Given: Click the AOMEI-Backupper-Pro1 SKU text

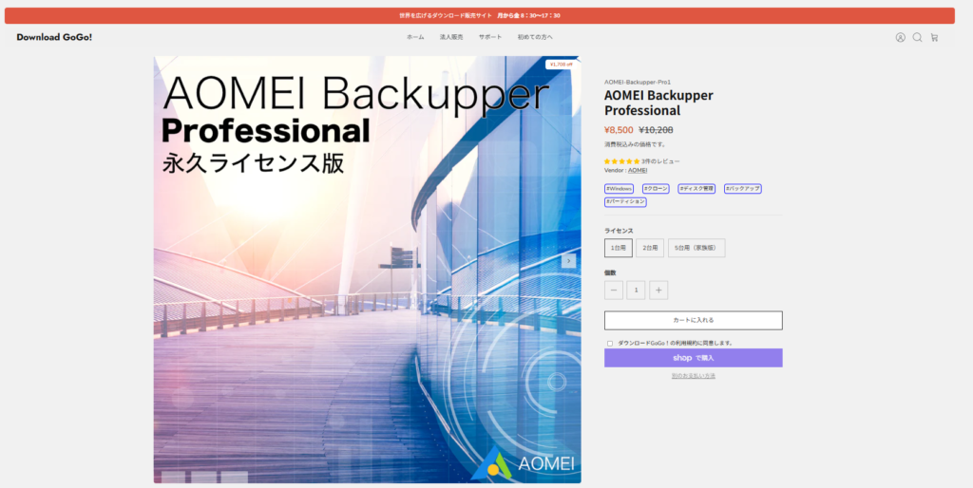Looking at the screenshot, I should pos(638,82).
